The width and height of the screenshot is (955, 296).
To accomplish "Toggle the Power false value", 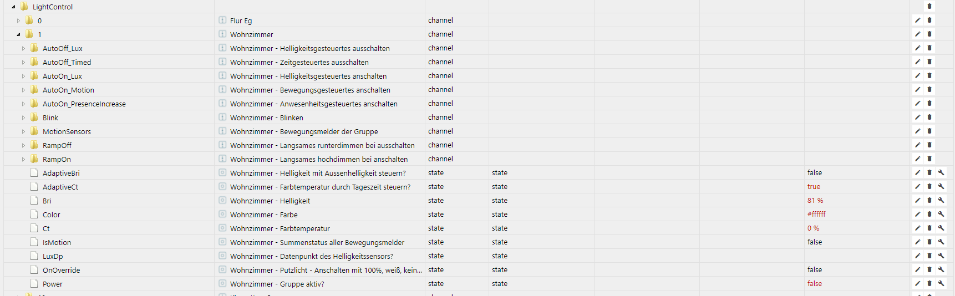I will (x=815, y=284).
